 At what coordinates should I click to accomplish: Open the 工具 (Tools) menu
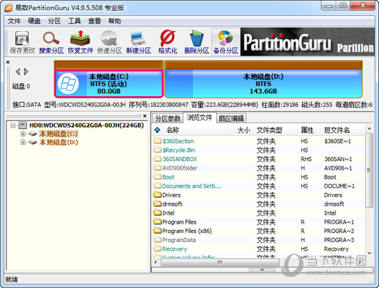74,21
